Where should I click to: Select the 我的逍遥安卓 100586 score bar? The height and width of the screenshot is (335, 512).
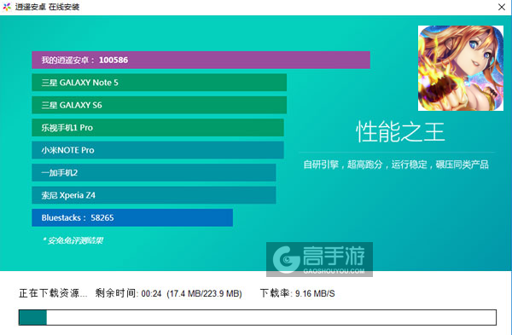(x=201, y=60)
